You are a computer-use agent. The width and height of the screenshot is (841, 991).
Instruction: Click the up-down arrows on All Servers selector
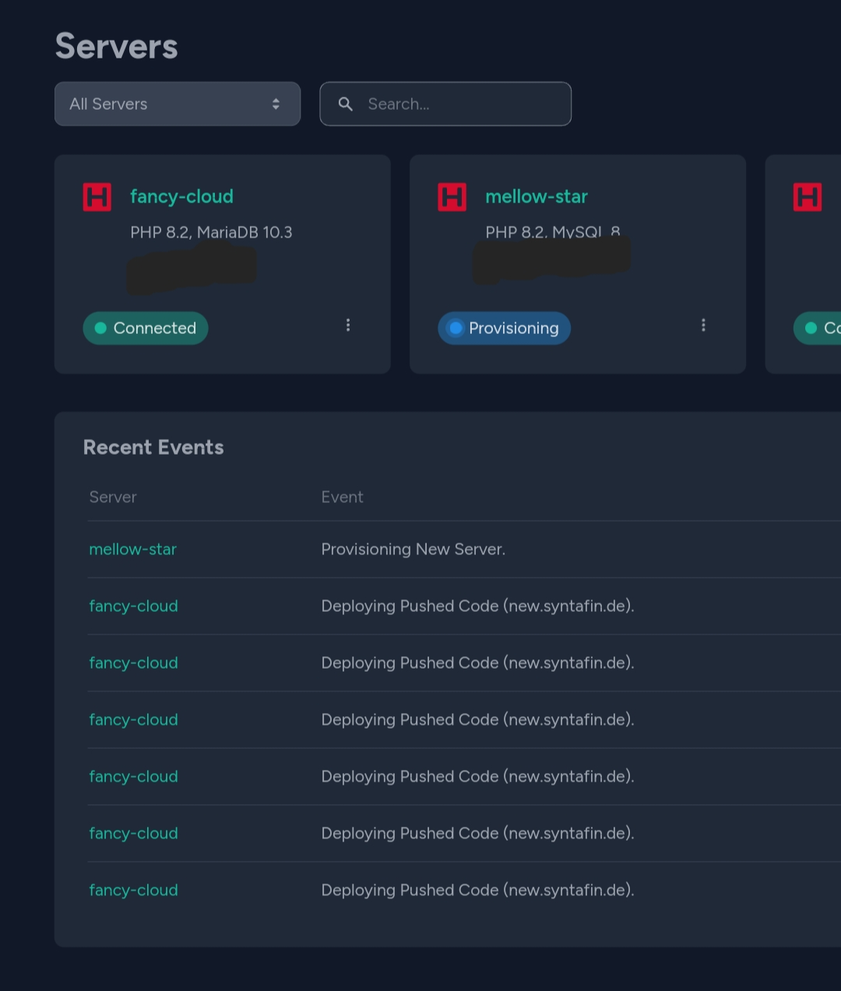[x=276, y=104]
